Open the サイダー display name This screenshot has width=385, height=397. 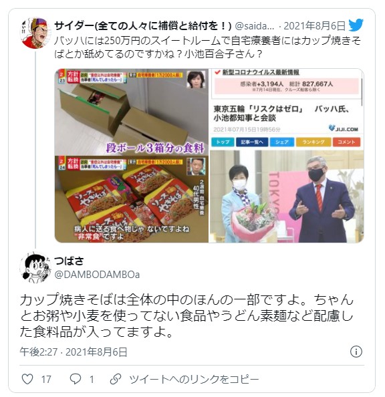coord(143,25)
